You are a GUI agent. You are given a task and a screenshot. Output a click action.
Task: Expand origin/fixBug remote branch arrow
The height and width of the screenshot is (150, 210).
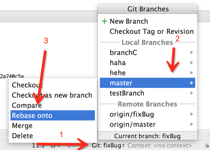[x=191, y=114]
